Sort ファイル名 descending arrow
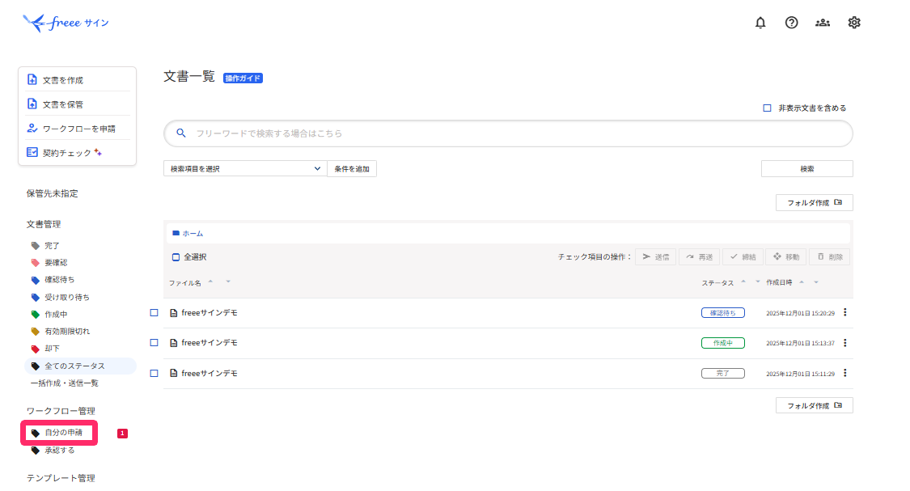 pyautogui.click(x=228, y=282)
